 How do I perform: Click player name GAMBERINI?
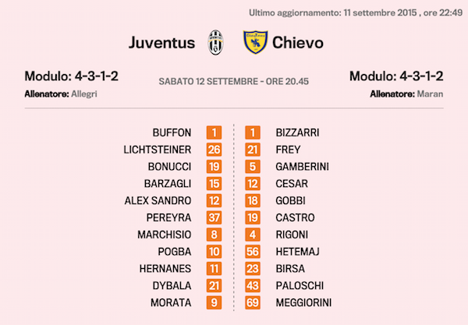303,167
